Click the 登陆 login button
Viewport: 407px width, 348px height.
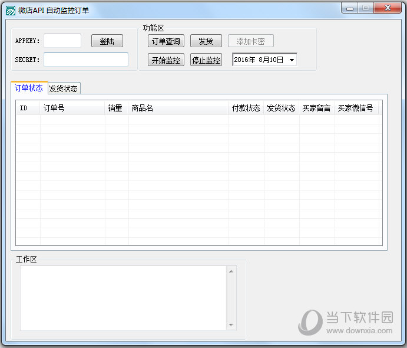coord(107,41)
